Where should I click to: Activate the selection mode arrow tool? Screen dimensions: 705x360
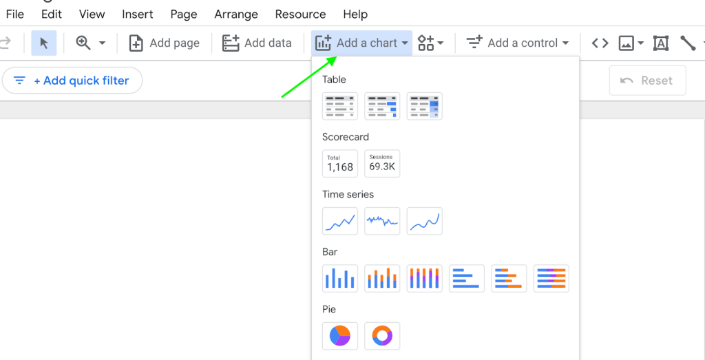click(x=44, y=43)
